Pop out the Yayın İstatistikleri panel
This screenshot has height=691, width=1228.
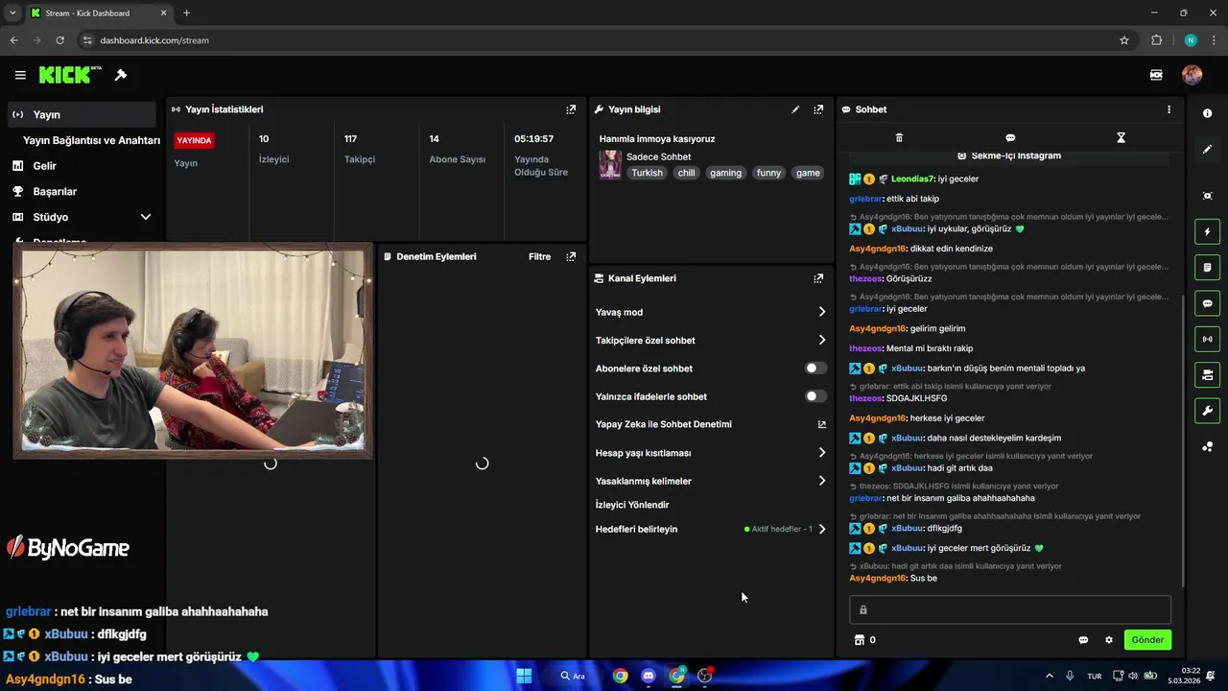[x=571, y=109]
